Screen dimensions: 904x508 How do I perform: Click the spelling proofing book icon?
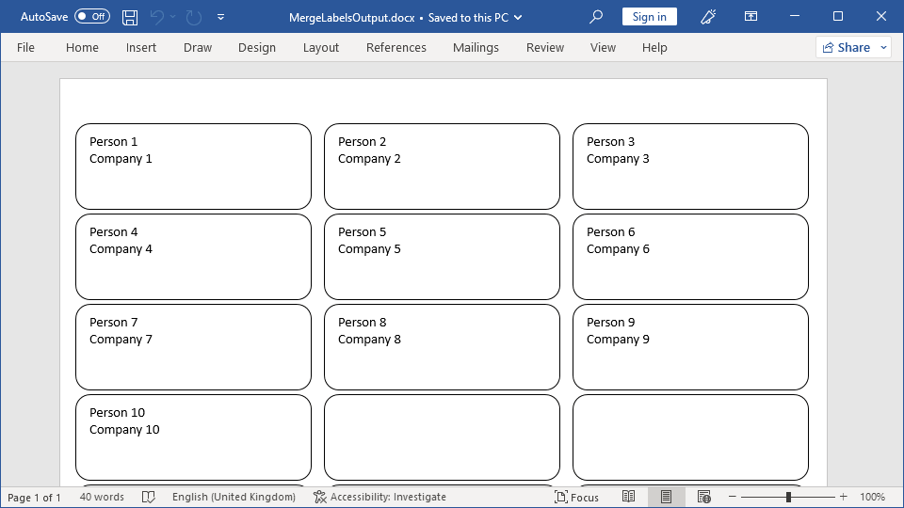click(x=148, y=497)
